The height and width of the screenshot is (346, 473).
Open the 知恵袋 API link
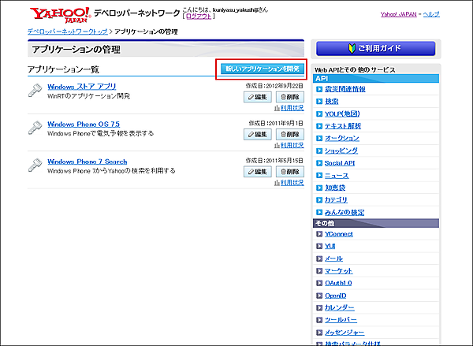pos(335,188)
